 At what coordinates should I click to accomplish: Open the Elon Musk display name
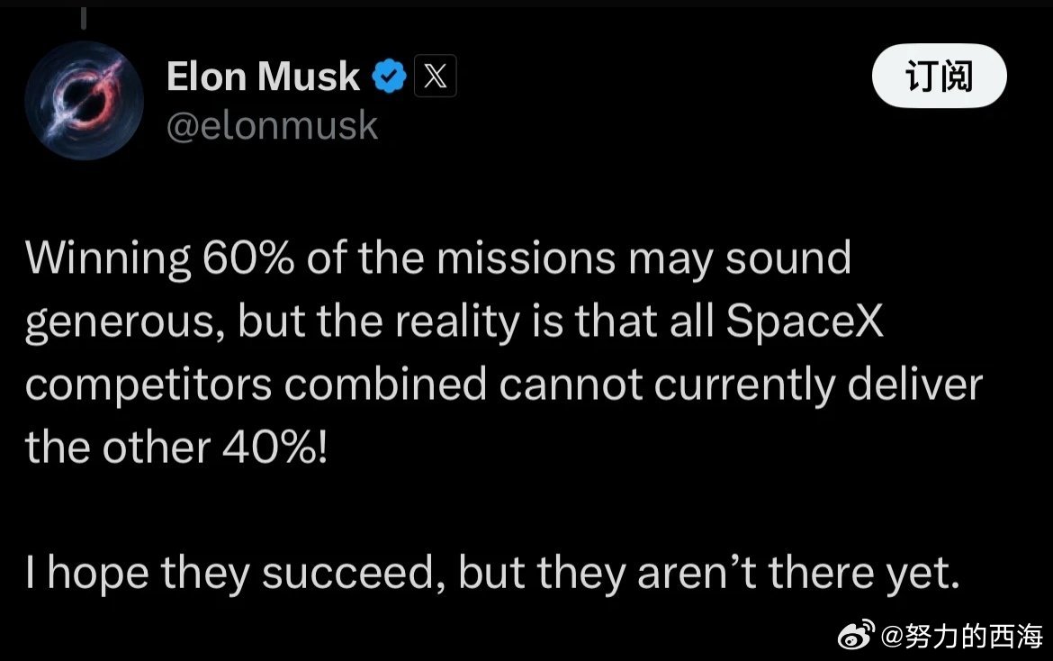coord(263,76)
